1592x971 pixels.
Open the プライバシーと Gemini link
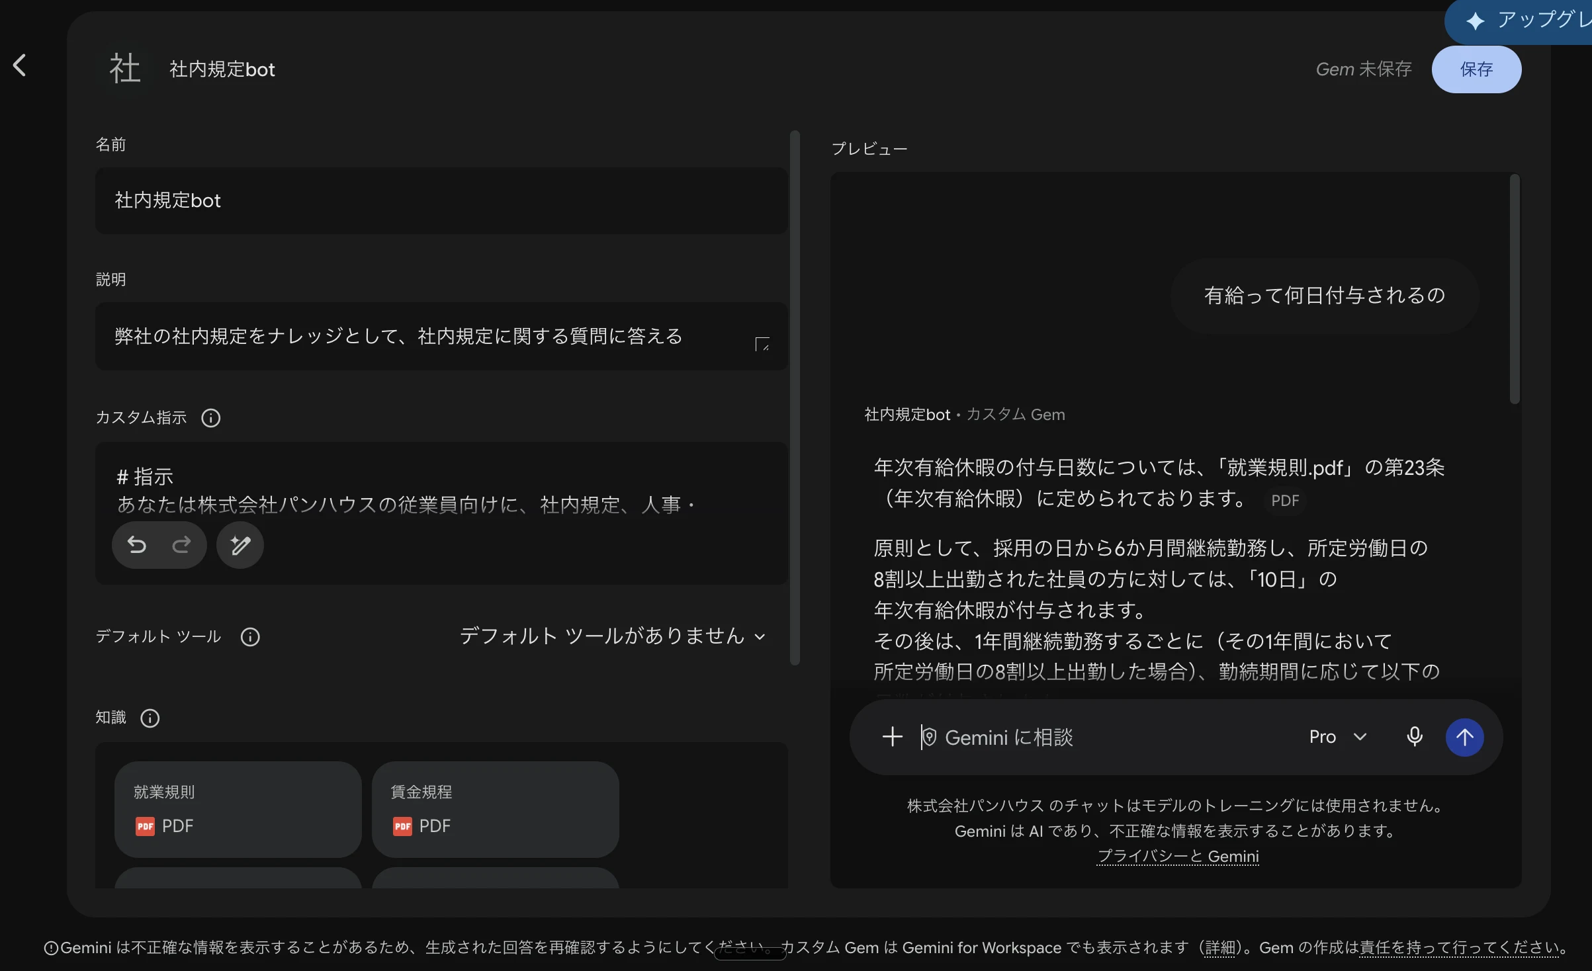pyautogui.click(x=1178, y=857)
